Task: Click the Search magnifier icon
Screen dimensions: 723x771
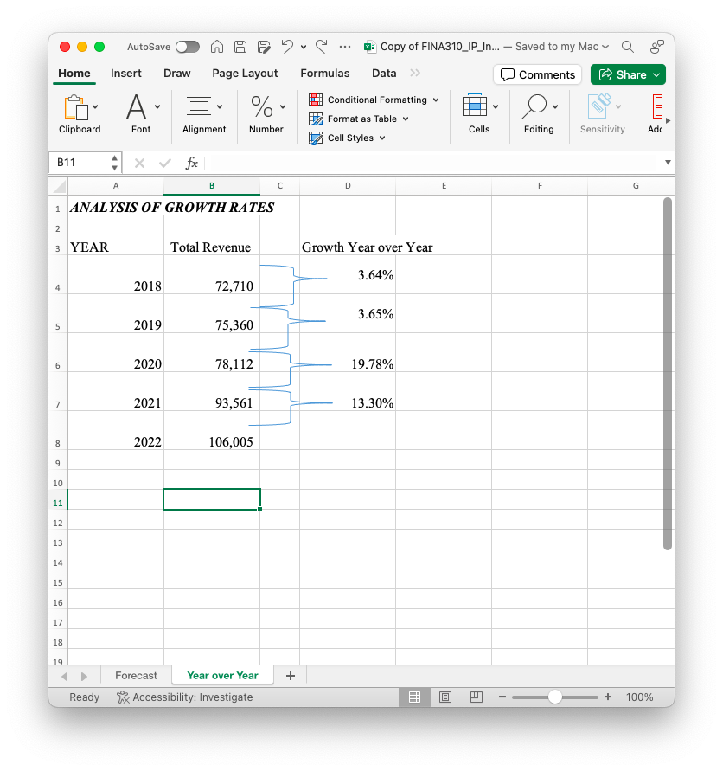Action: point(628,47)
